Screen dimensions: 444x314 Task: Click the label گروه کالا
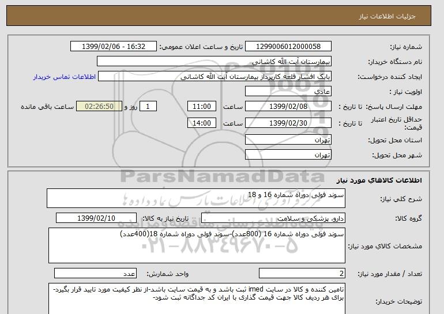408,218
